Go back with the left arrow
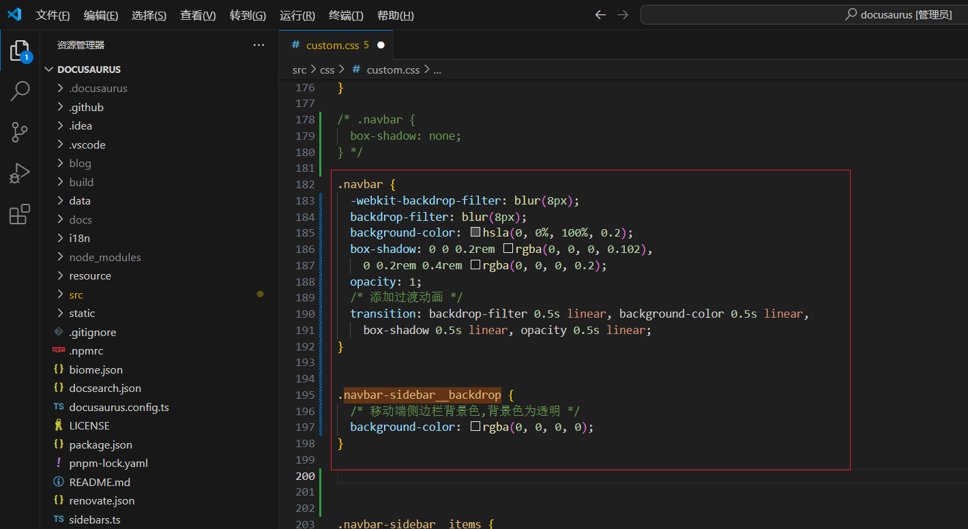This screenshot has height=529, width=968. click(x=600, y=15)
